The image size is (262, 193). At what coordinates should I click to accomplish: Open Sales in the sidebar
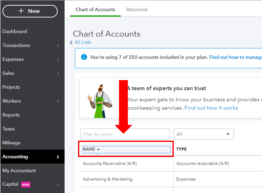8,73
